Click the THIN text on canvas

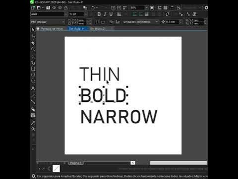(100, 74)
